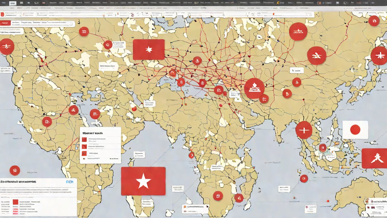Click the red tab button at upper-left panel

6,23
